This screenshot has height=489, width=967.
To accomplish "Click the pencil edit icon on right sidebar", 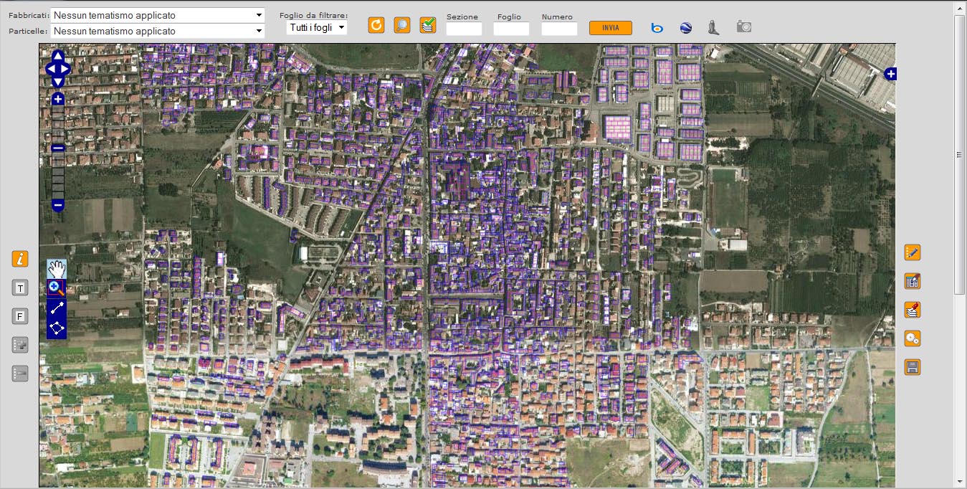I will tap(913, 252).
